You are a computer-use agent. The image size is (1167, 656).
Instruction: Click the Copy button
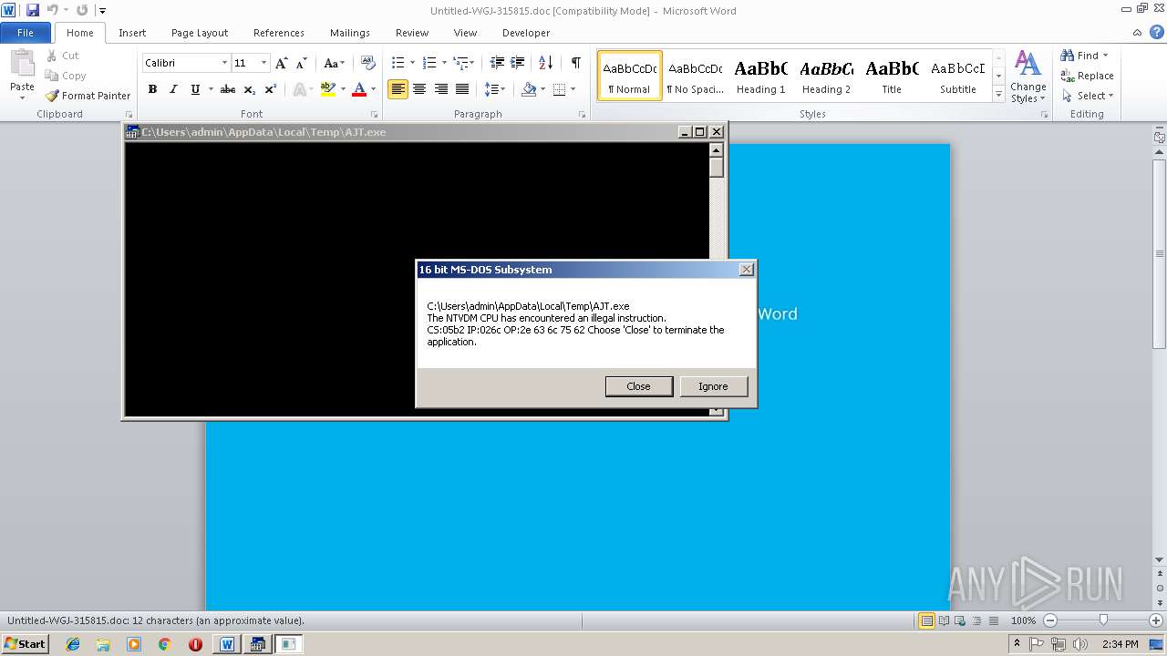67,76
